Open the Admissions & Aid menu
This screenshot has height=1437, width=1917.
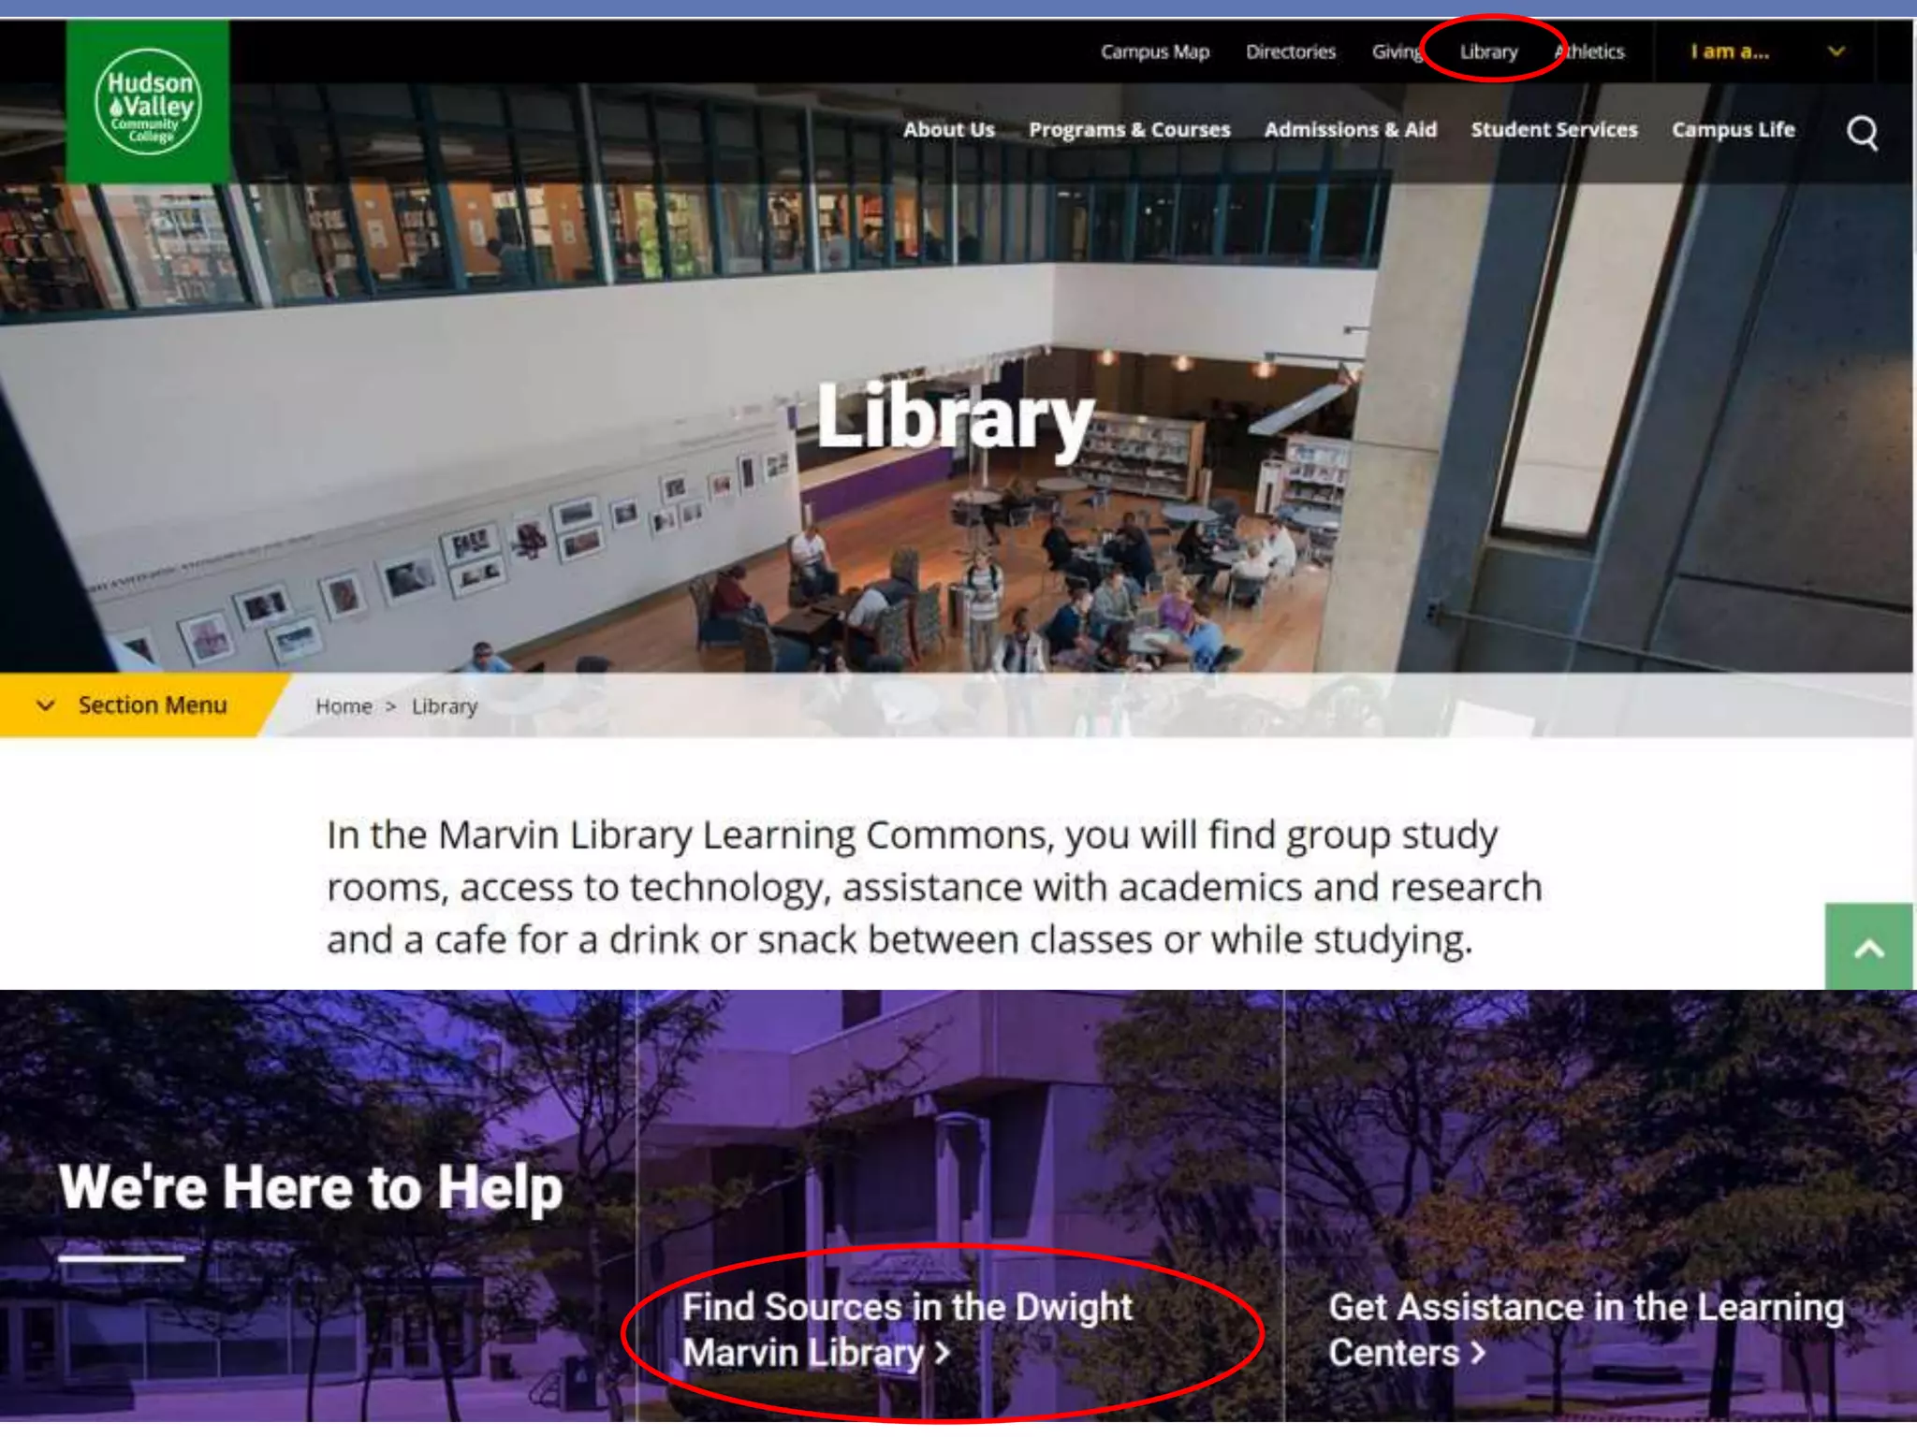pyautogui.click(x=1350, y=130)
